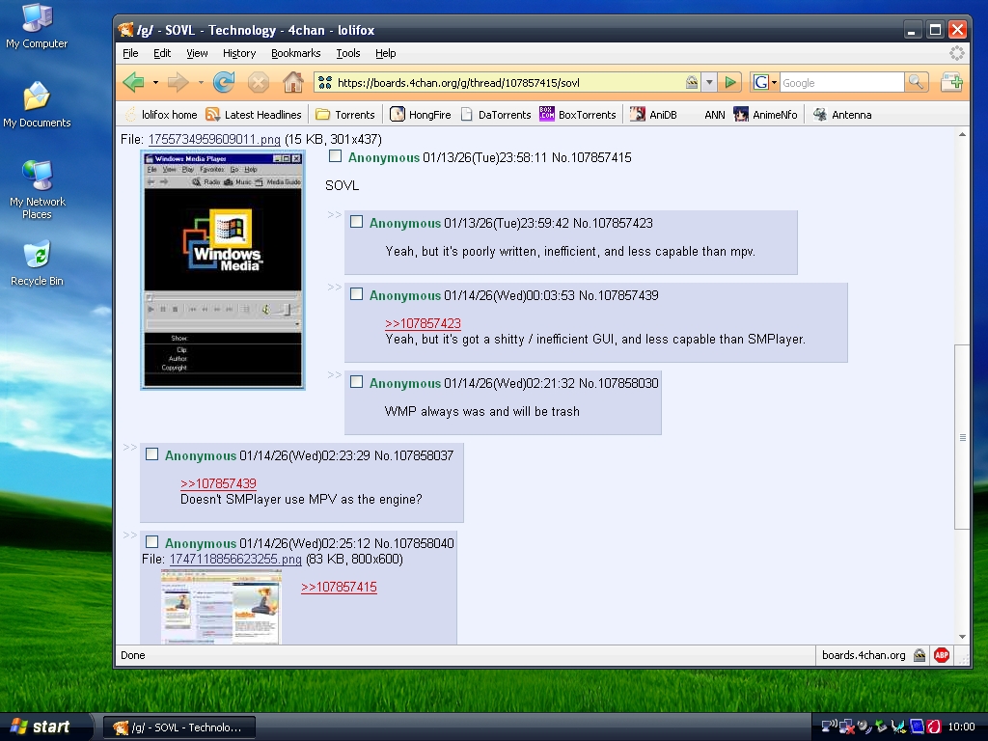Check the box for post No.107857423
The image size is (988, 741).
point(357,222)
